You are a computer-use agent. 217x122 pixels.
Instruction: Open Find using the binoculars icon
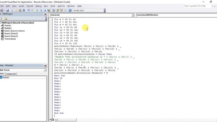tap(24, 11)
